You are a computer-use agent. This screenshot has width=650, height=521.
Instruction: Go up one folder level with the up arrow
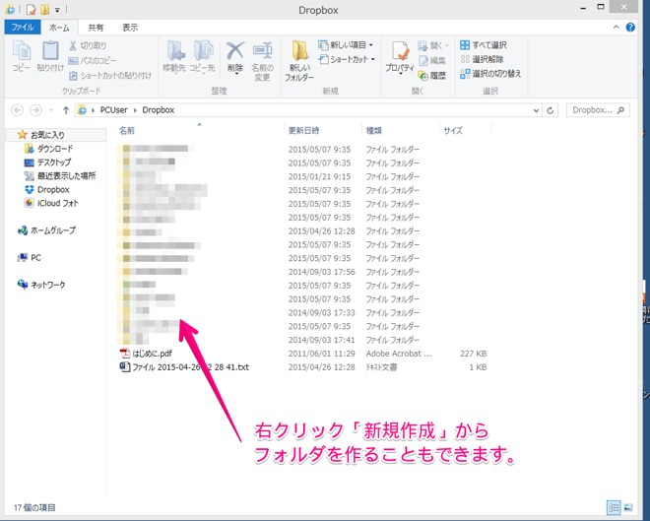pos(66,111)
